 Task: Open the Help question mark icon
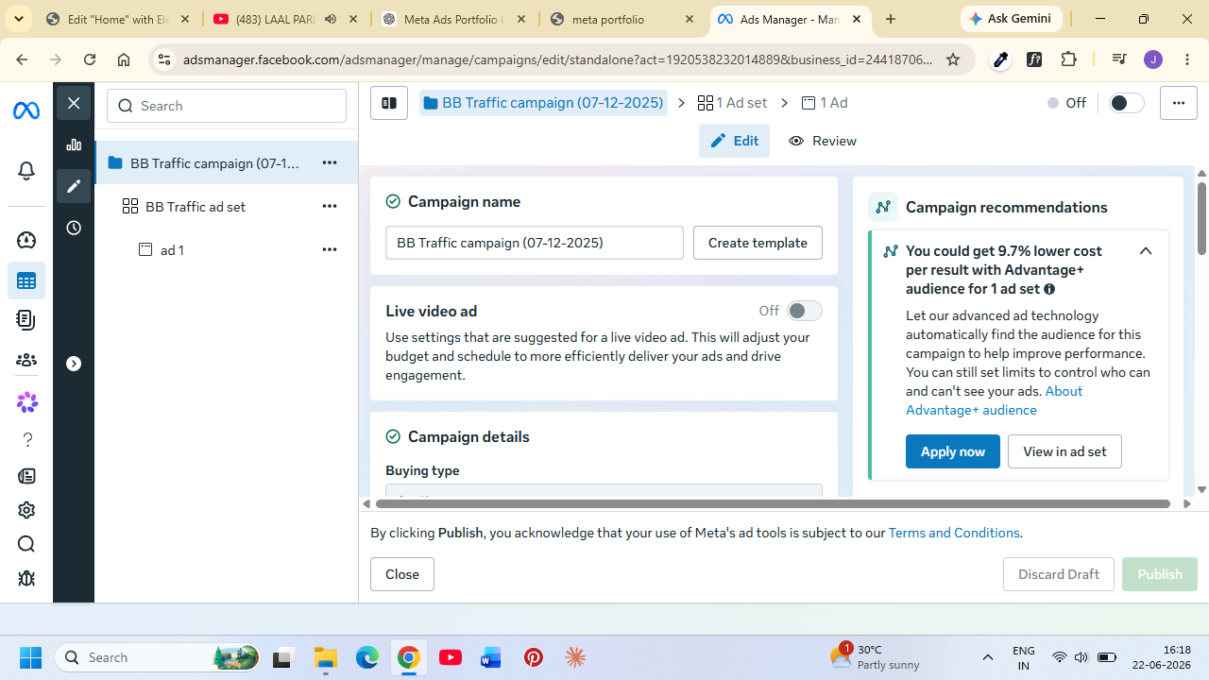coord(26,439)
